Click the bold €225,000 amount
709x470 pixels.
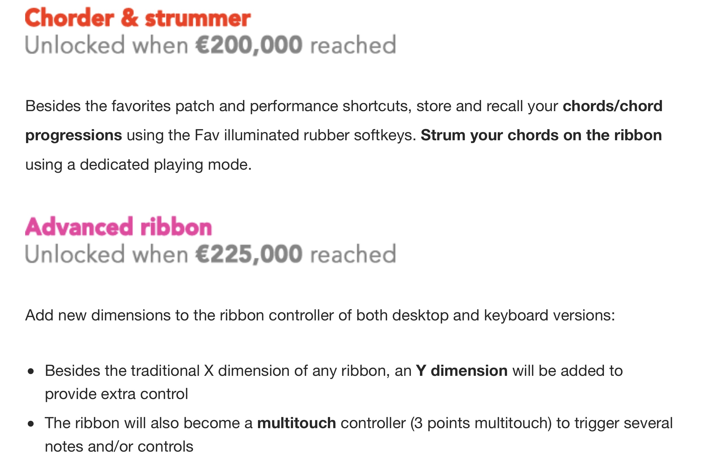point(249,254)
